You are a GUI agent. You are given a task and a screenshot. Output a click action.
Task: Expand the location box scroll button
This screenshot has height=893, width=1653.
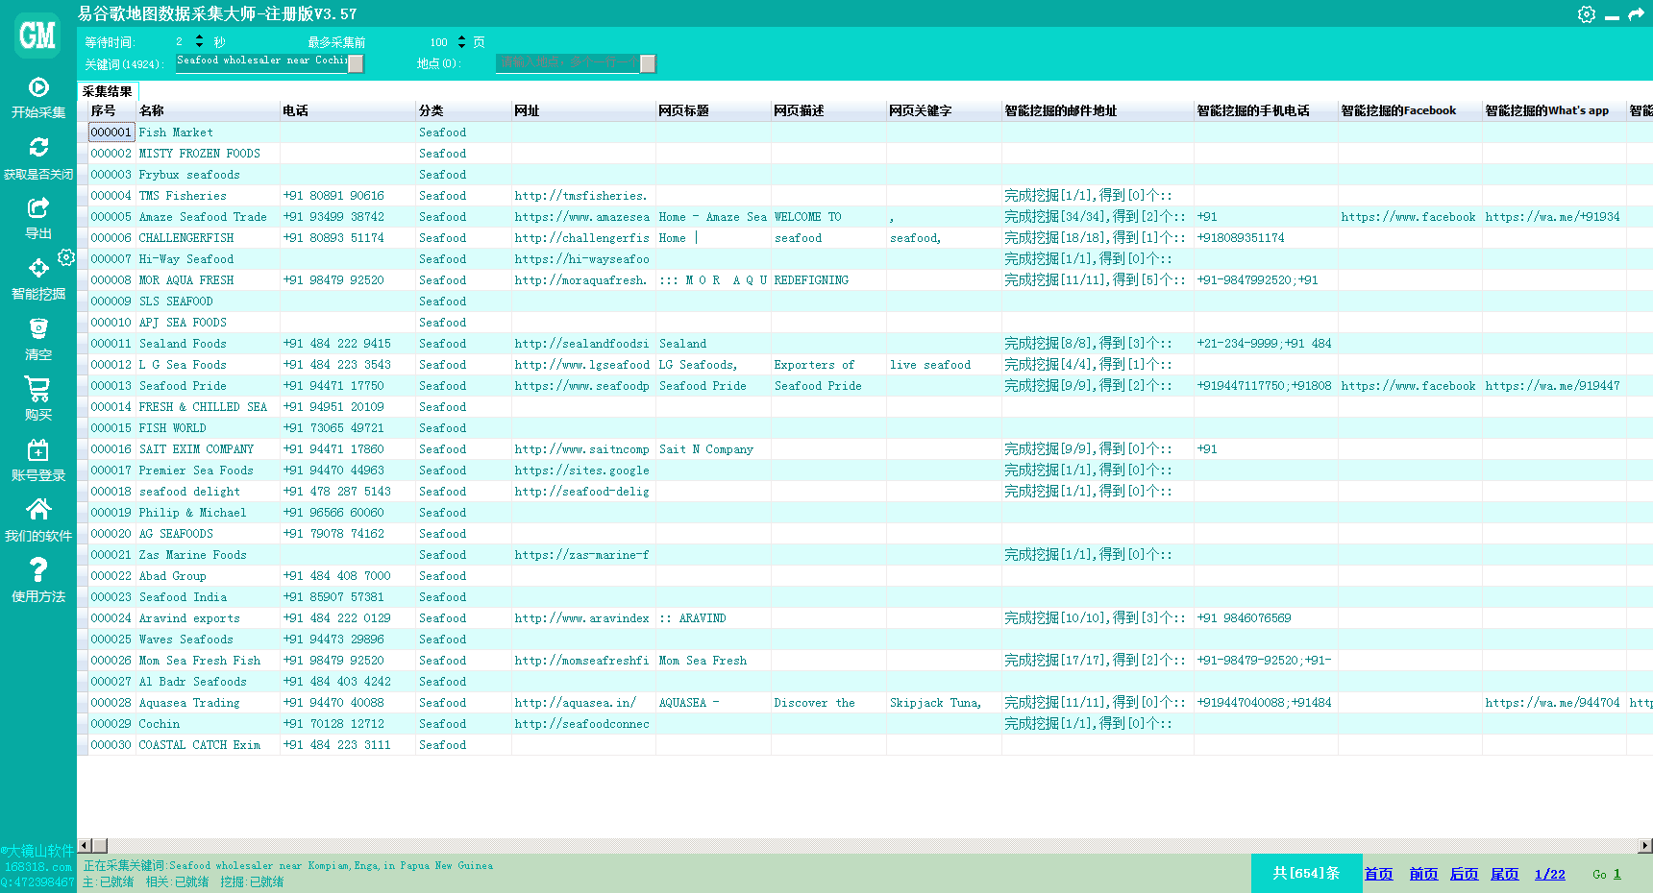tap(648, 63)
